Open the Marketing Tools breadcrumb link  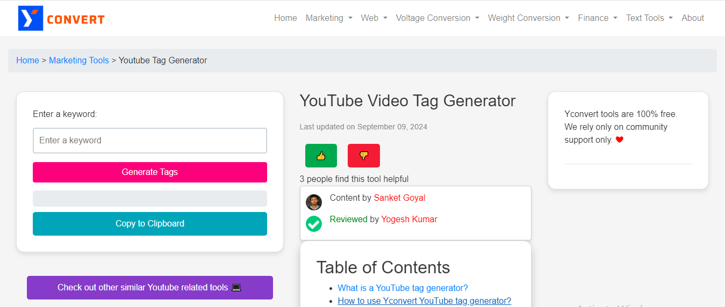point(79,60)
